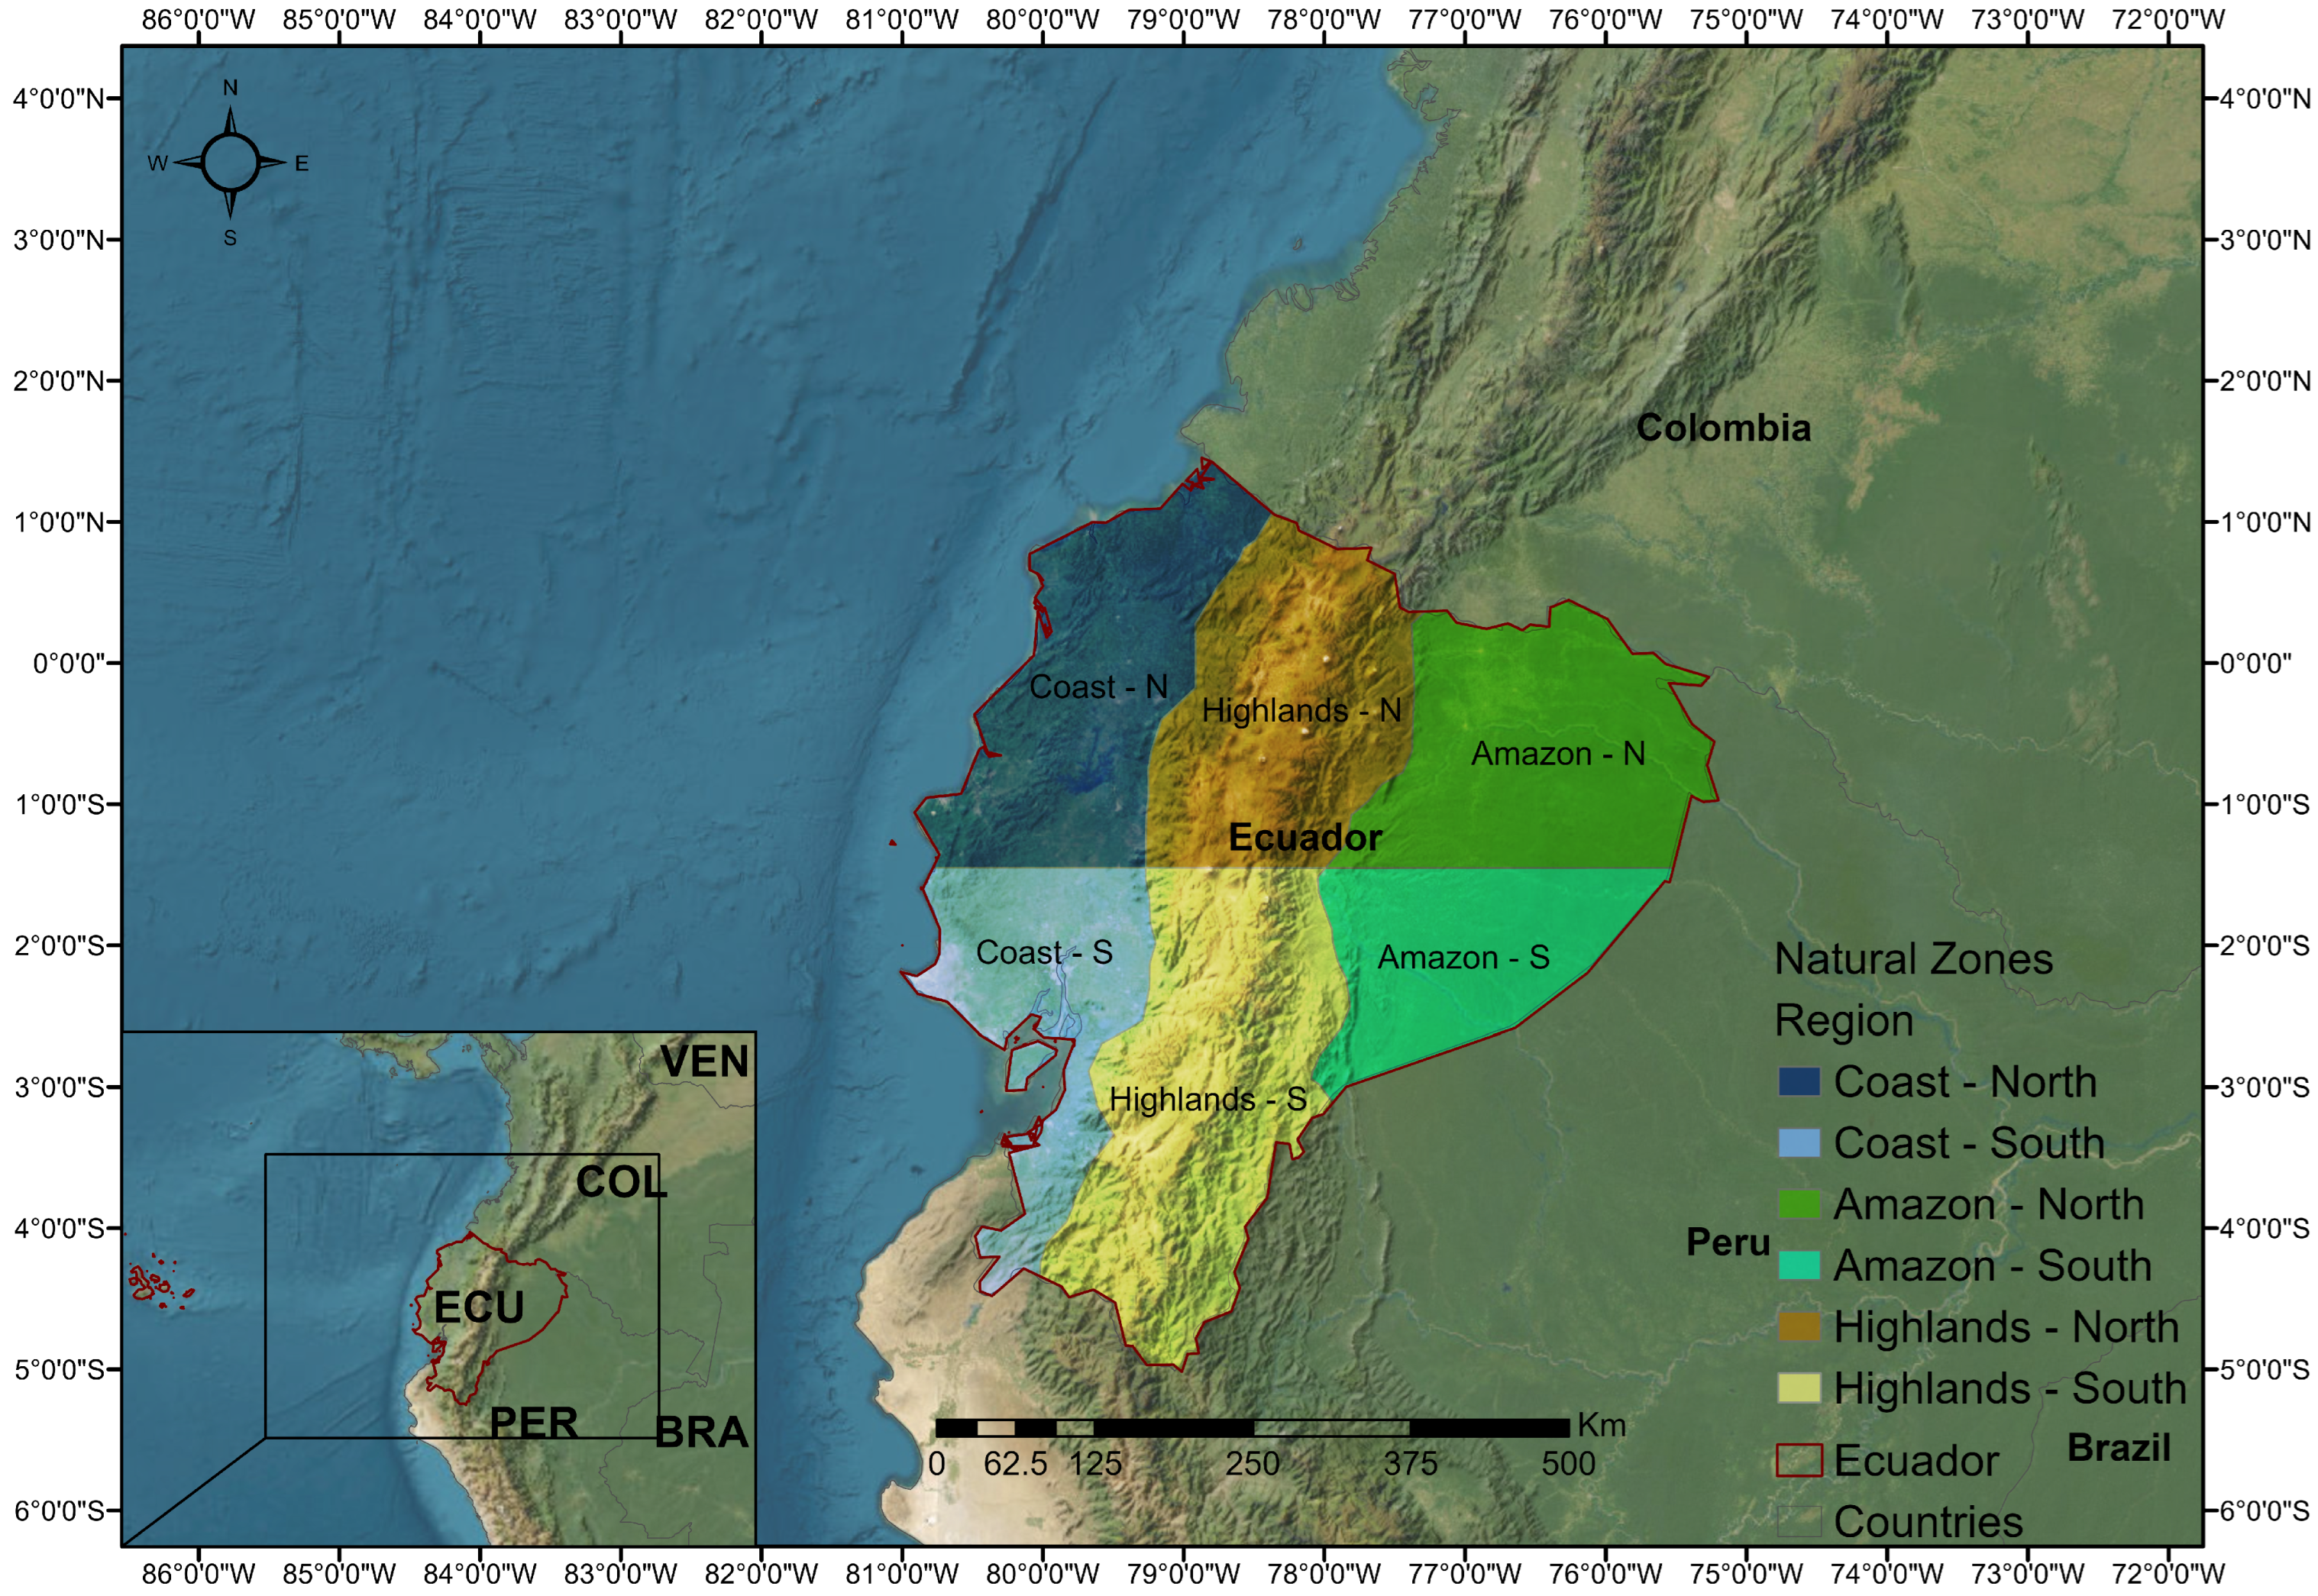The image size is (2318, 1596).
Task: Click the Colombia country label
Action: 1722,428
